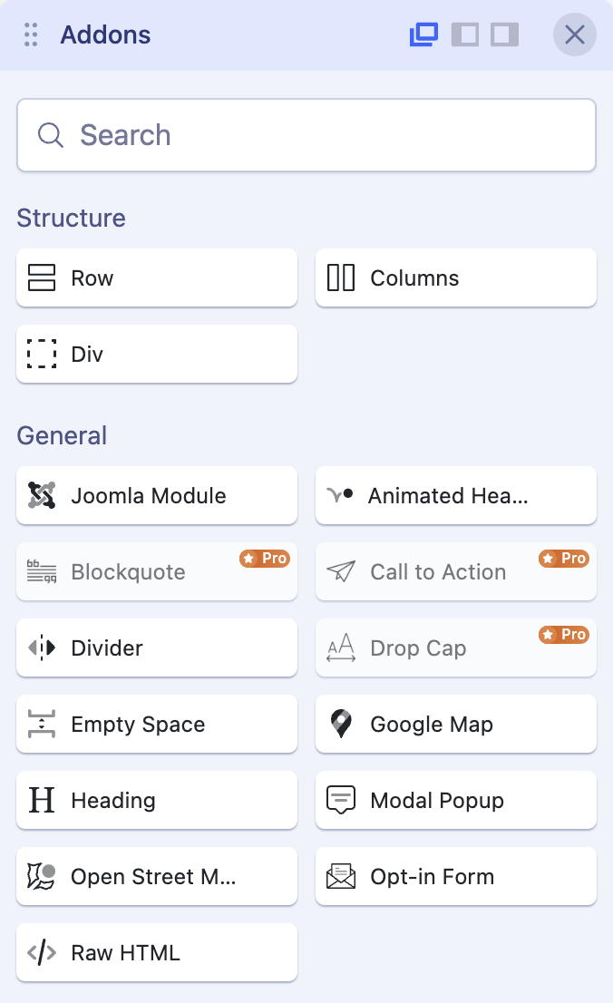Click the Raw HTML code icon
Viewport: 613px width, 1003px height.
[42, 953]
